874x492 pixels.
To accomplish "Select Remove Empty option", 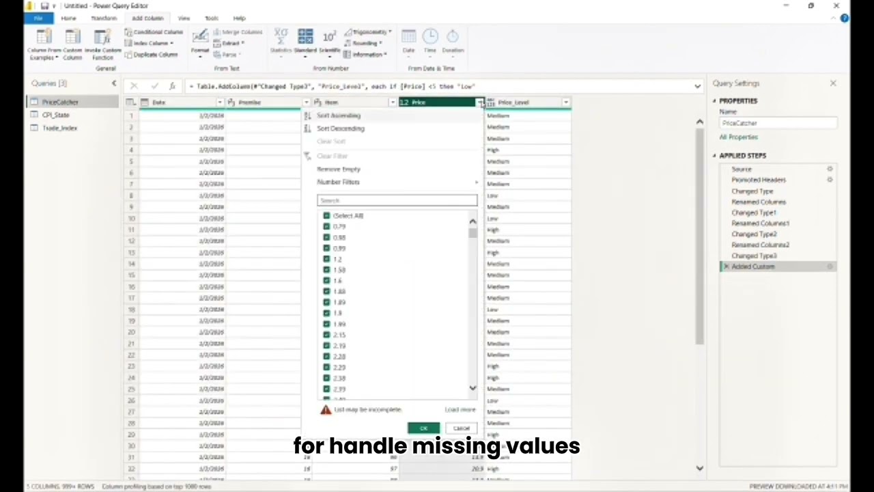I will coord(339,169).
